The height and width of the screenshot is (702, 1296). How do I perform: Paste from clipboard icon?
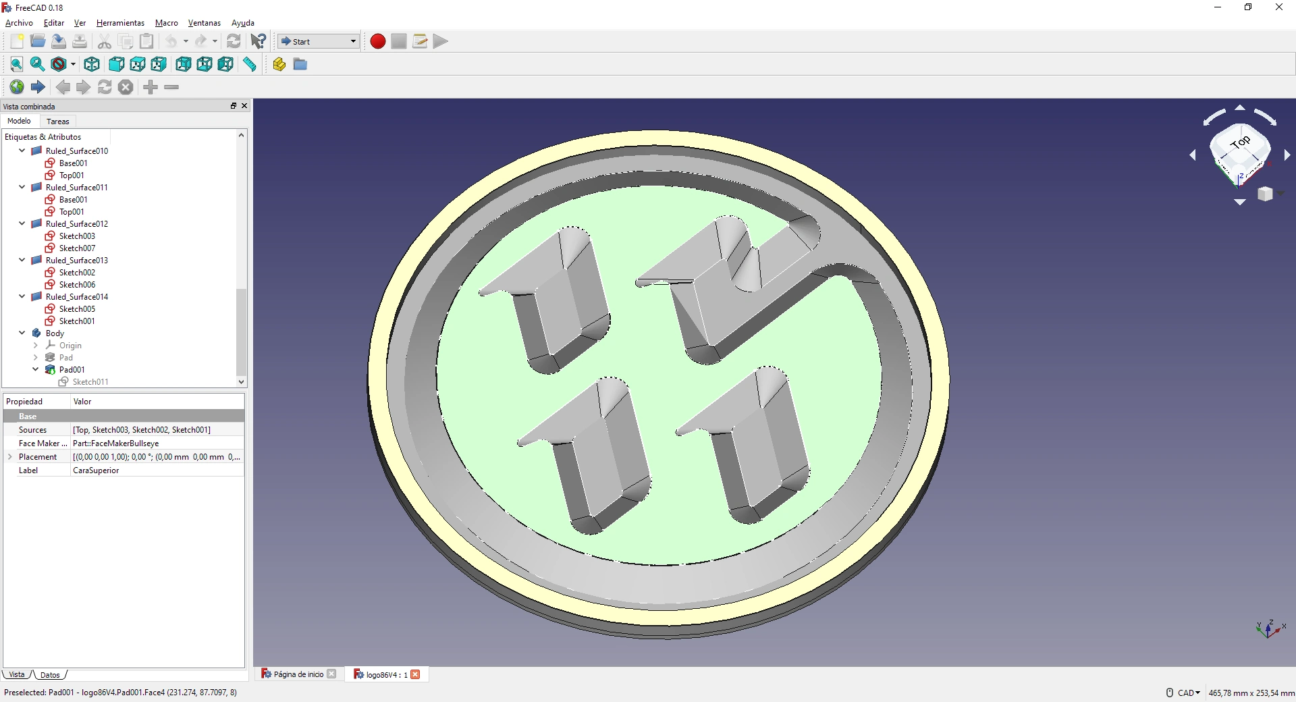click(146, 41)
